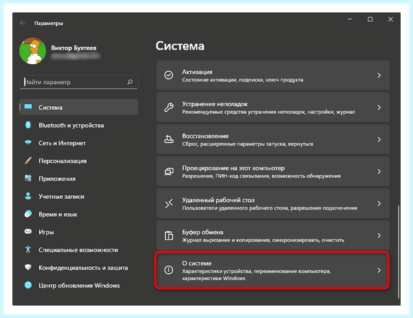
Task: Open Конфиденциальность и защита section
Action: pyautogui.click(x=78, y=268)
